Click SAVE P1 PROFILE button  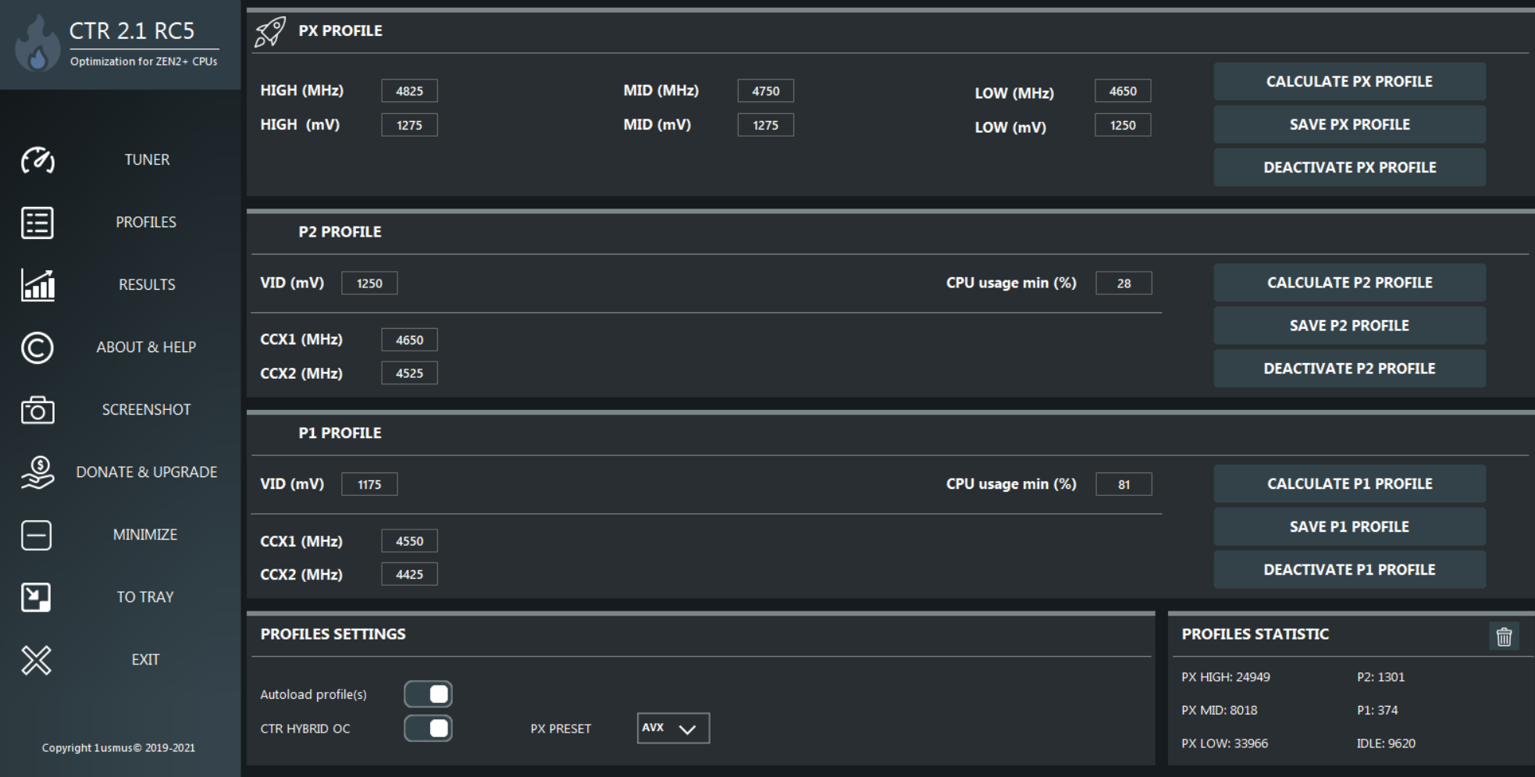pos(1349,526)
